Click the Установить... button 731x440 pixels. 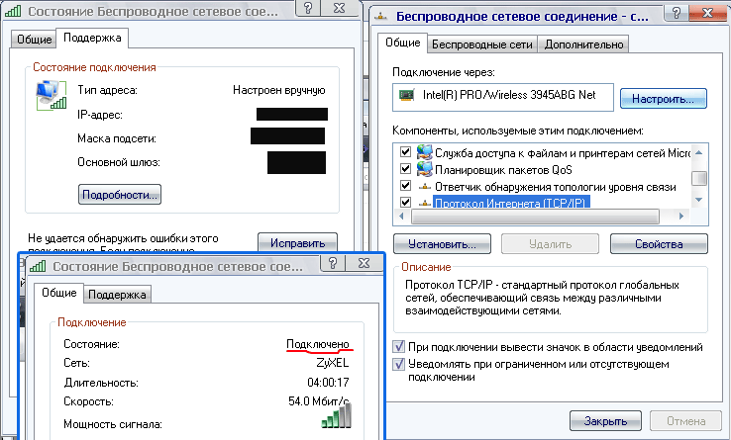[x=442, y=244]
